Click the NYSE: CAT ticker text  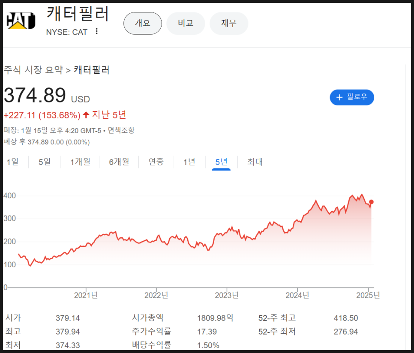[x=67, y=32]
